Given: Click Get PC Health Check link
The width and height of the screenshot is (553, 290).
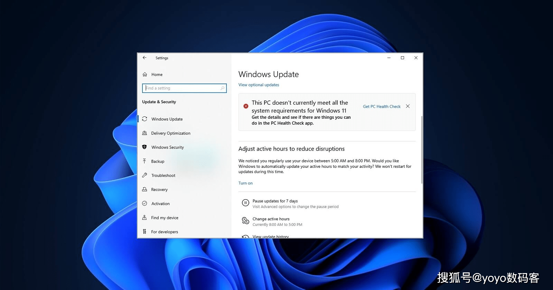Looking at the screenshot, I should coord(382,107).
